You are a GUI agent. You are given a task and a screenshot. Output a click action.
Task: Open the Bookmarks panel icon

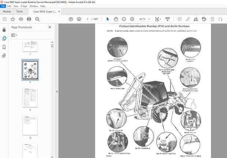[x=4, y=47]
